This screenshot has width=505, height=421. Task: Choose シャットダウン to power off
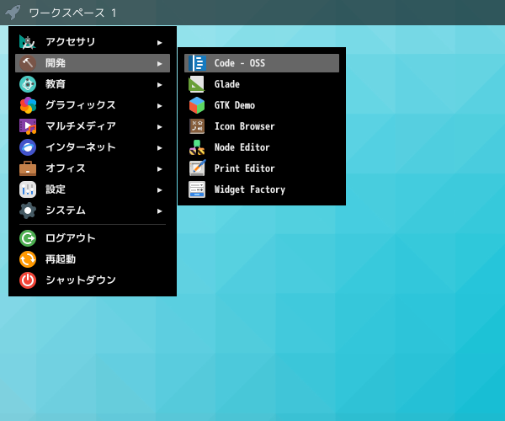(x=93, y=280)
